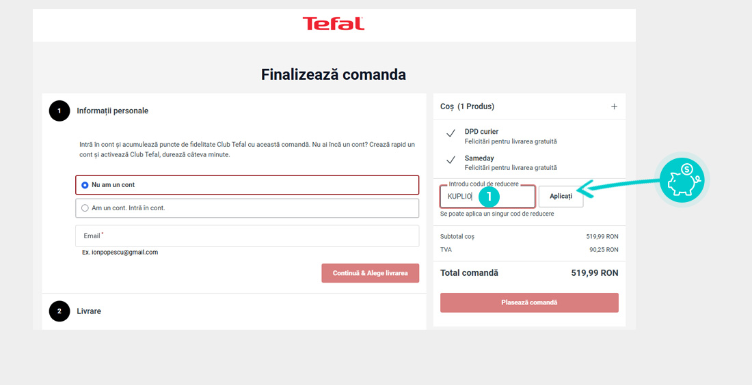Open the Livrare section header
The height and width of the screenshot is (385, 752).
(x=89, y=311)
